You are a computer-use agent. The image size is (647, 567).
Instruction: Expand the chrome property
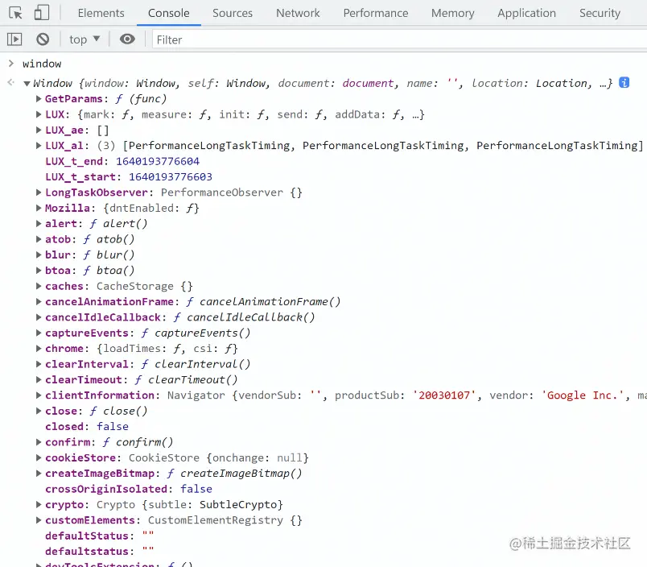point(38,348)
